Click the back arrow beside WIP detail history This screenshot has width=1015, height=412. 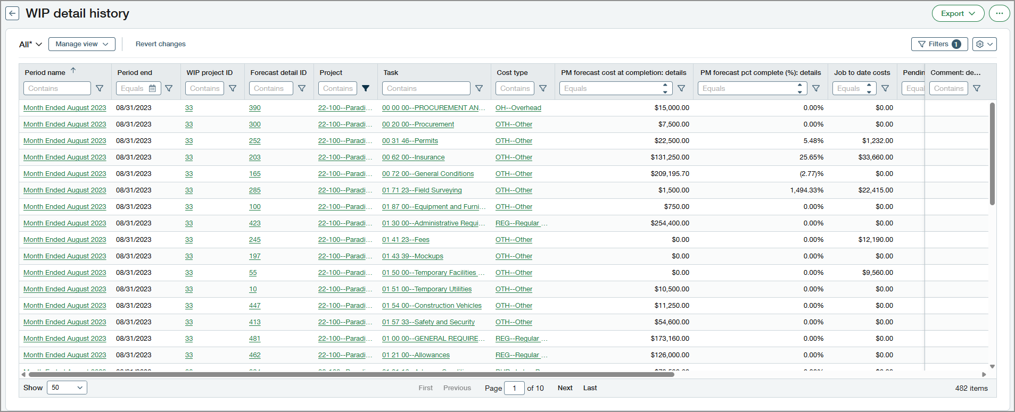pyautogui.click(x=12, y=14)
